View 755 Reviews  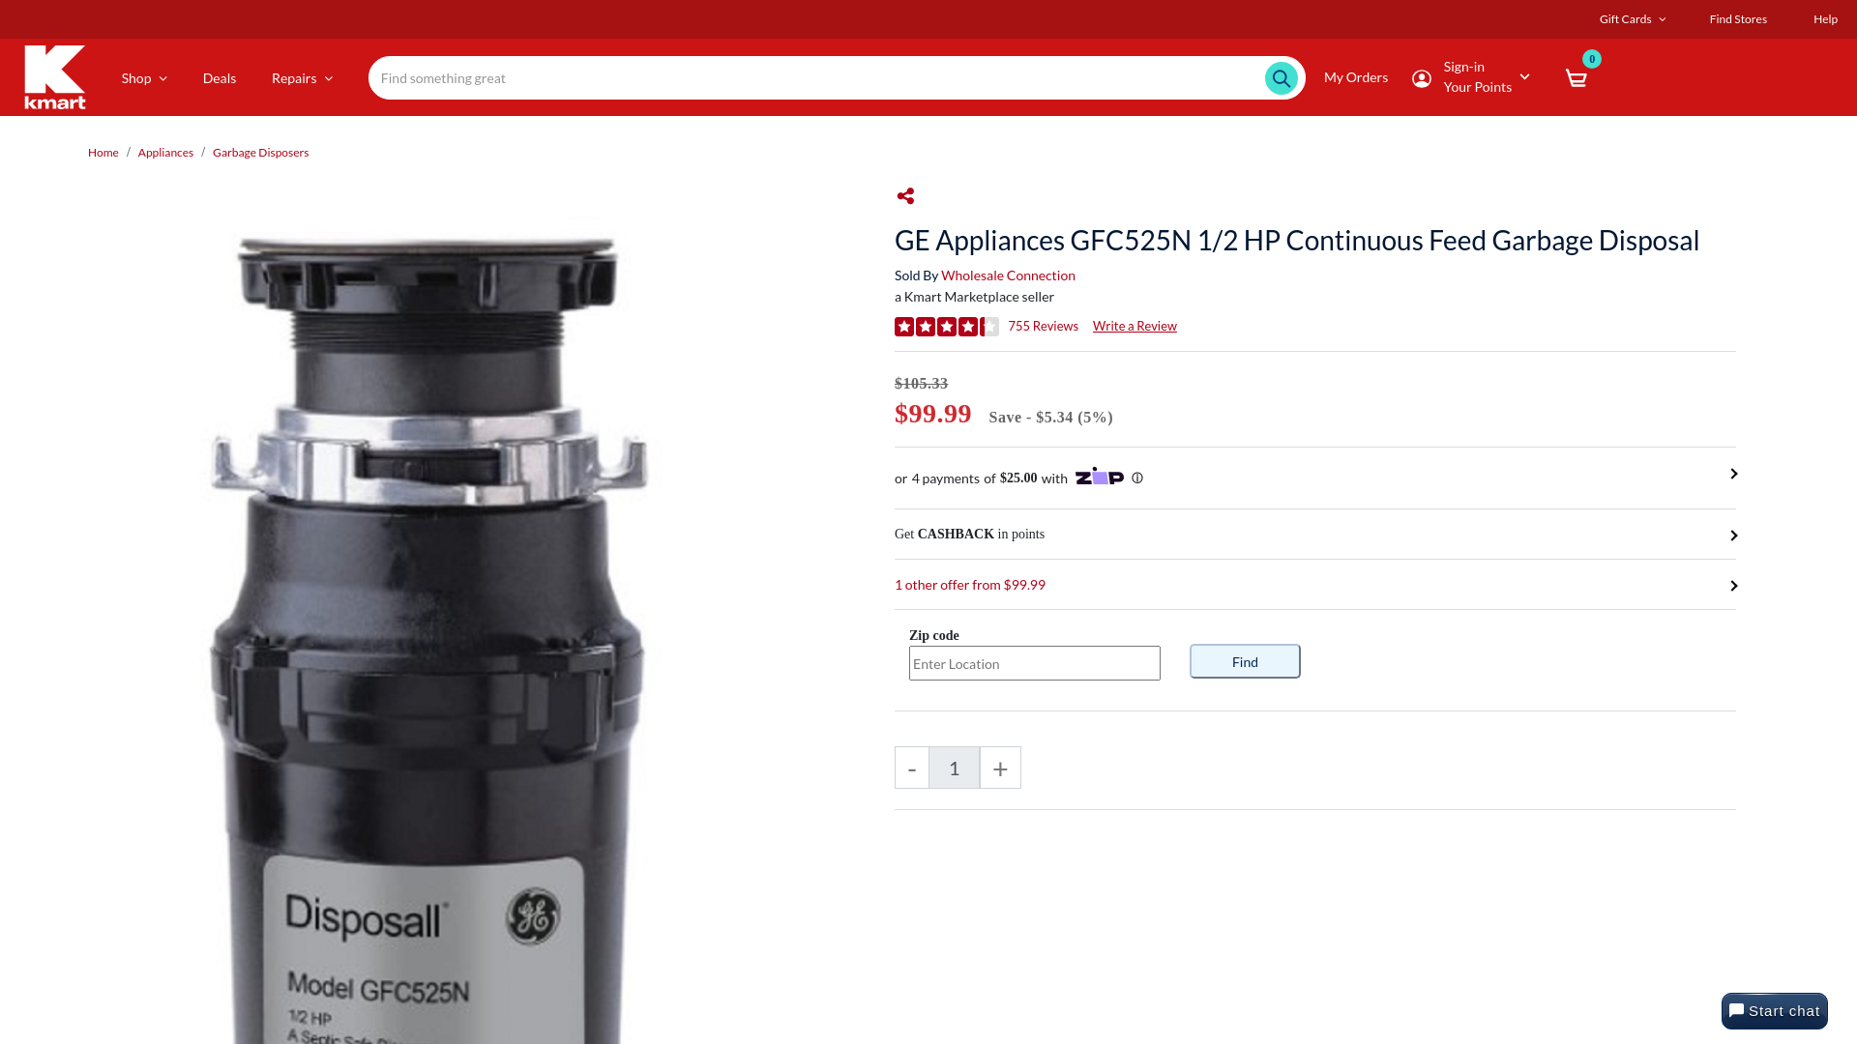[x=1043, y=326]
